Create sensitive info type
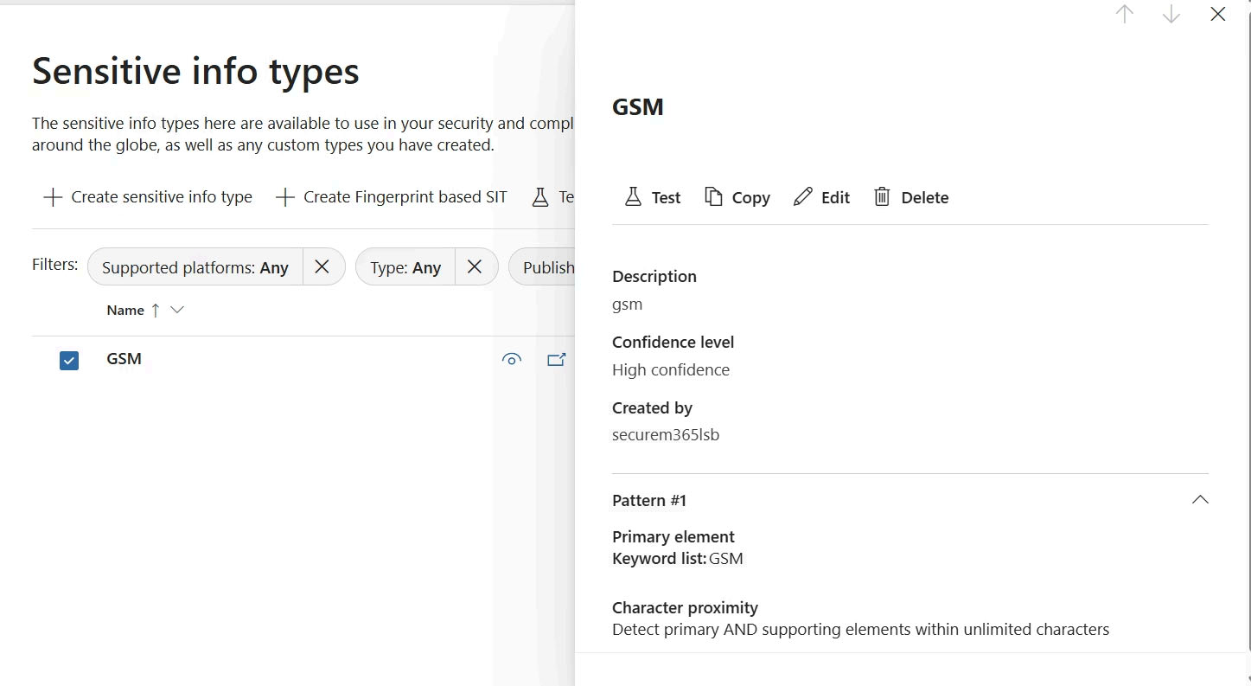 148,197
